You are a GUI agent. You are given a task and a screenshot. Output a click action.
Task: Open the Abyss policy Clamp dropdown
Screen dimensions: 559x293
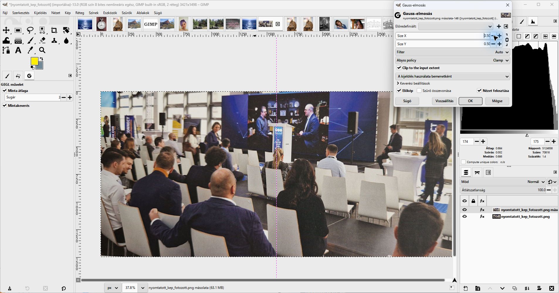[453, 60]
